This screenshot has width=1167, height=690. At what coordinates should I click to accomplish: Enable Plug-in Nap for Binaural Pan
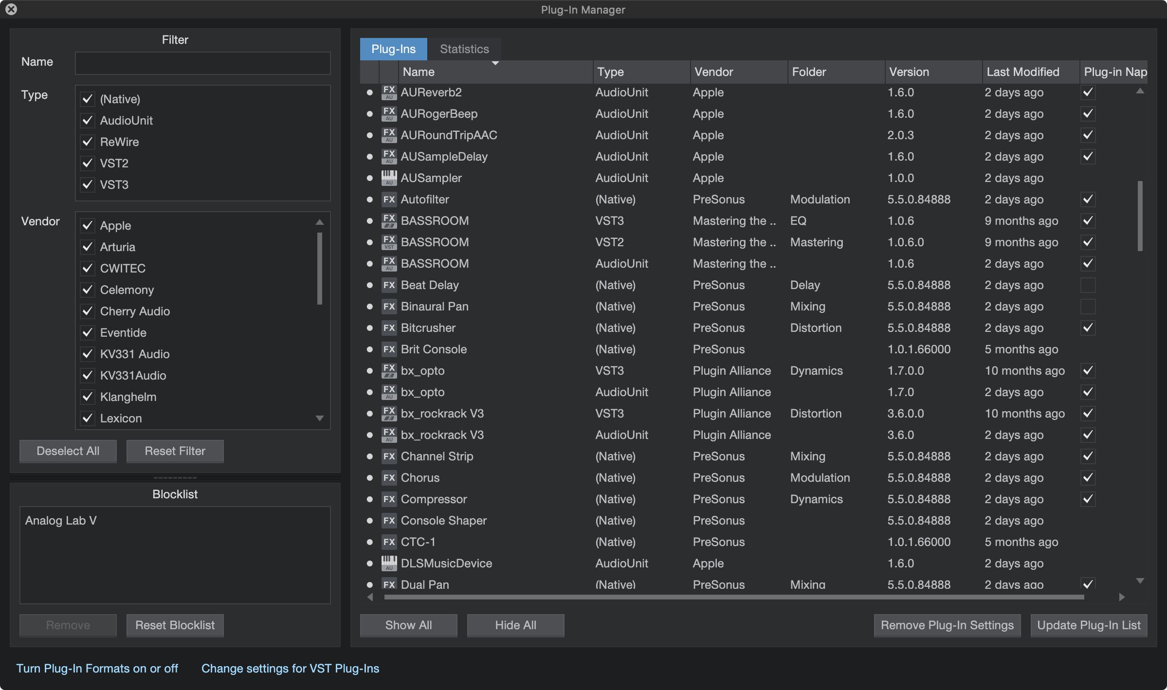pos(1088,307)
